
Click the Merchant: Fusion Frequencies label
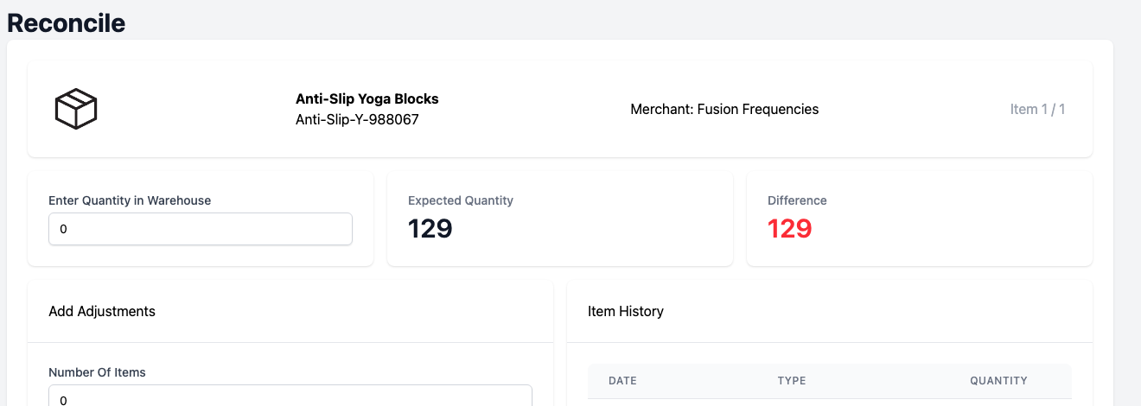(x=724, y=109)
